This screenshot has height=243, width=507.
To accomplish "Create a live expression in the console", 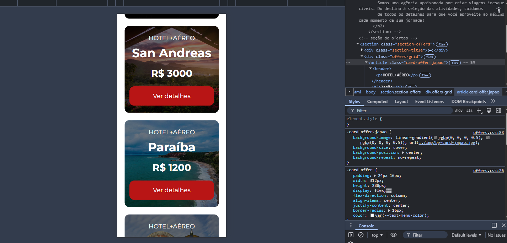I will pos(394,235).
